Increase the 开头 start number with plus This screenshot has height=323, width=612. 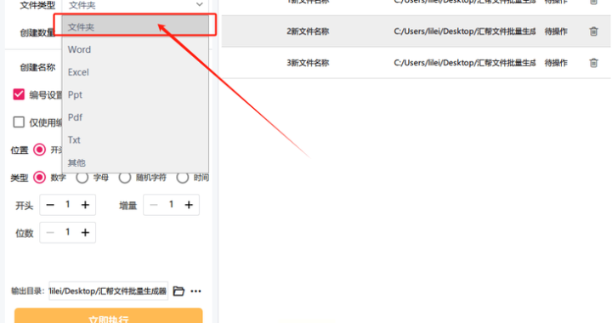click(x=85, y=205)
